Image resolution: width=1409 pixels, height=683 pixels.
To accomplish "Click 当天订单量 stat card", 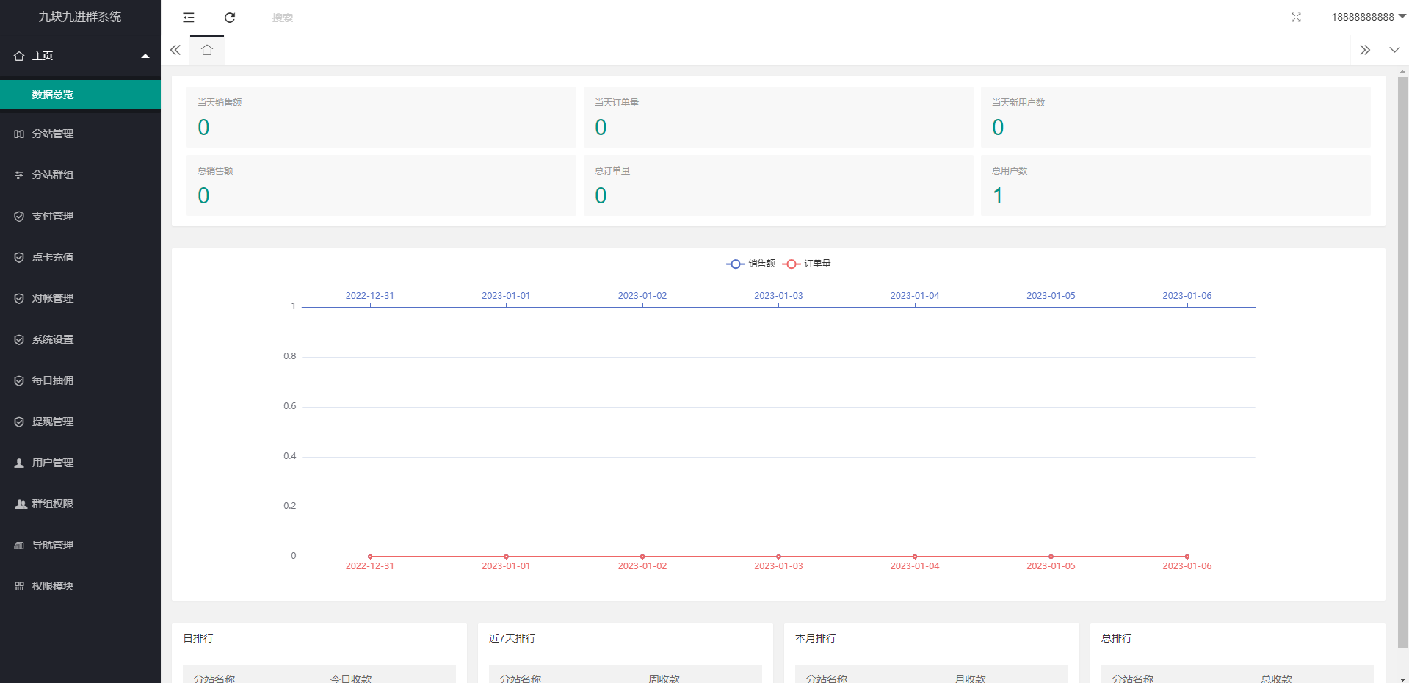I will tap(778, 118).
